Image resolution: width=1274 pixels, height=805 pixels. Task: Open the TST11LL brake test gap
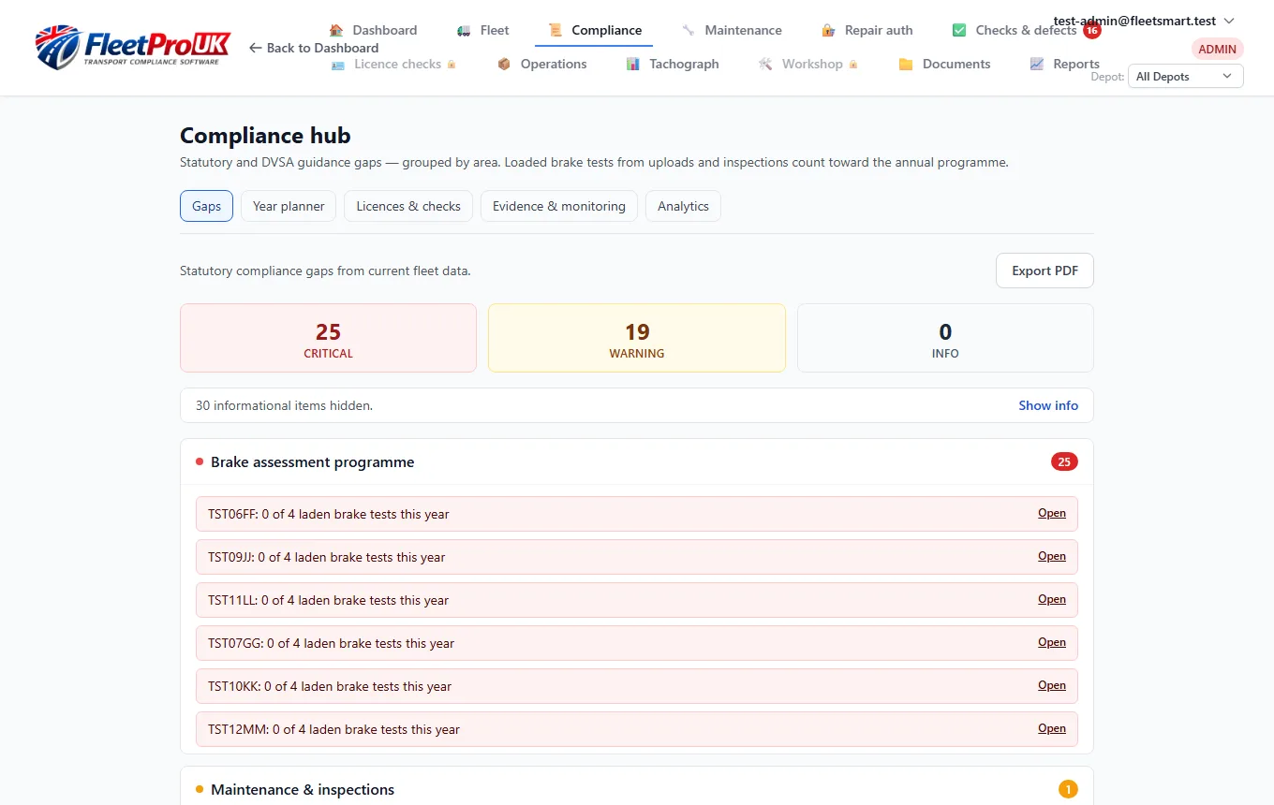[x=1052, y=599]
